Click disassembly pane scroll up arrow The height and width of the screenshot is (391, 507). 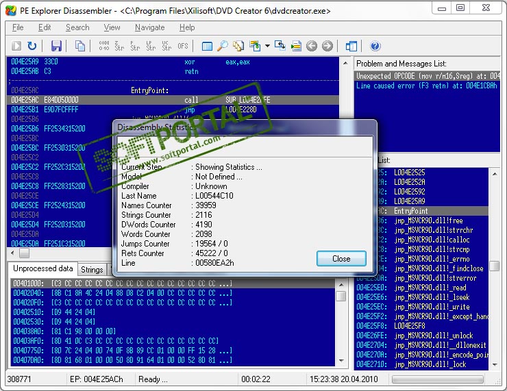(345, 63)
